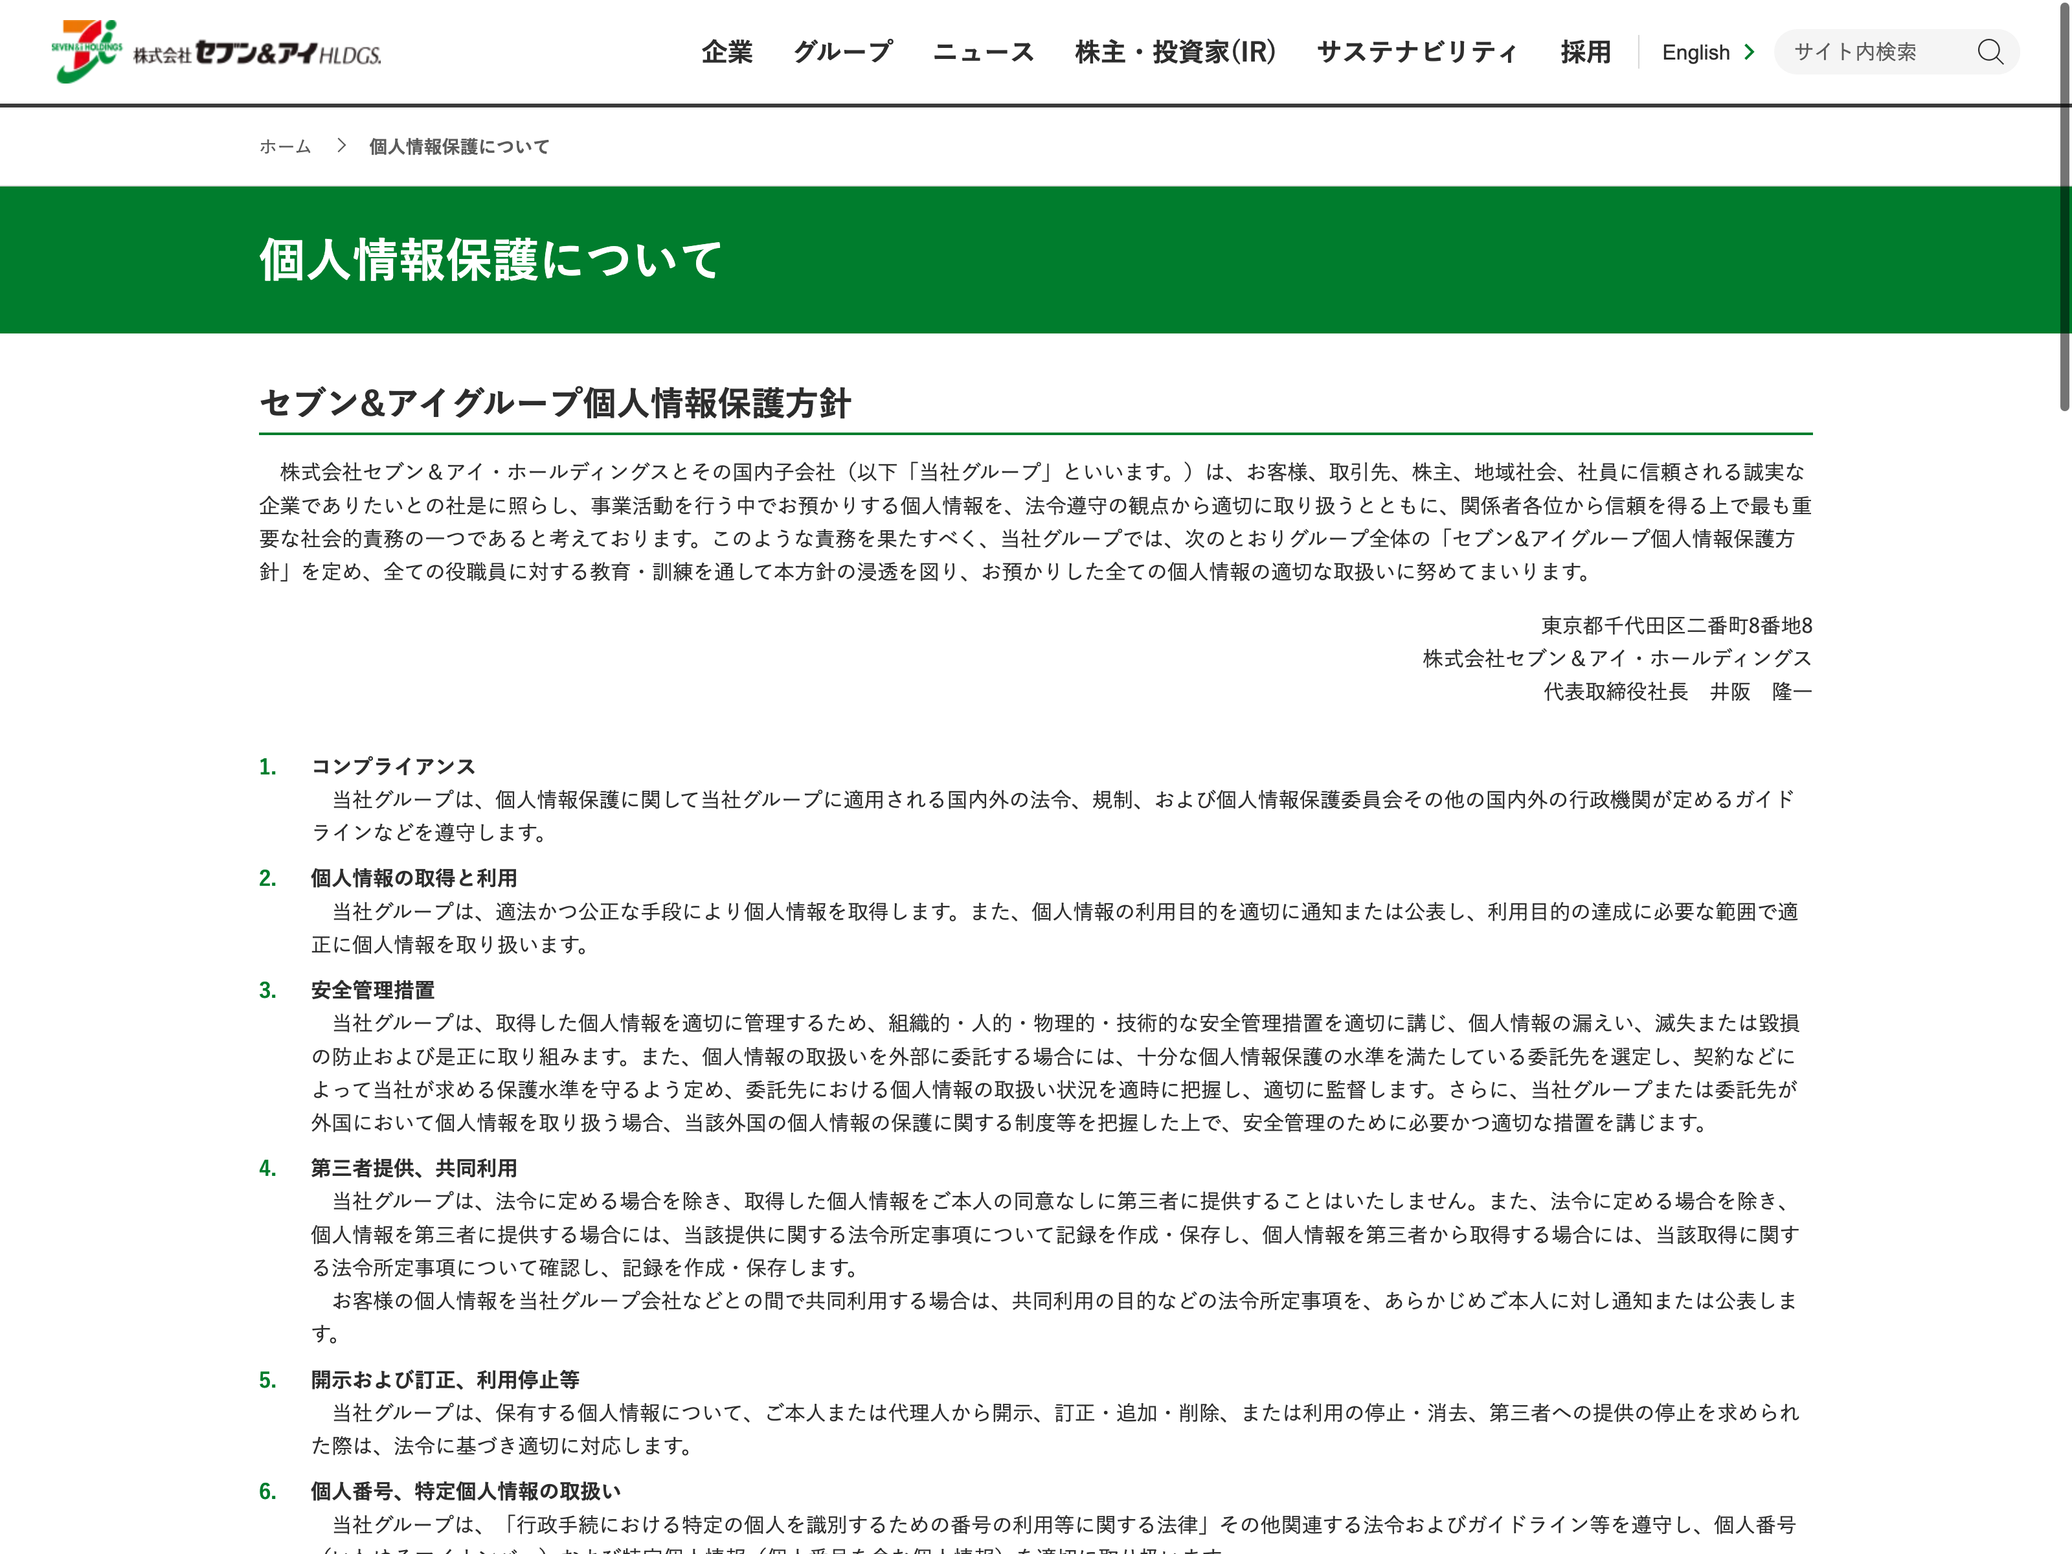Click the 安全管理措置 item heading
This screenshot has height=1554, width=2072.
[x=373, y=990]
